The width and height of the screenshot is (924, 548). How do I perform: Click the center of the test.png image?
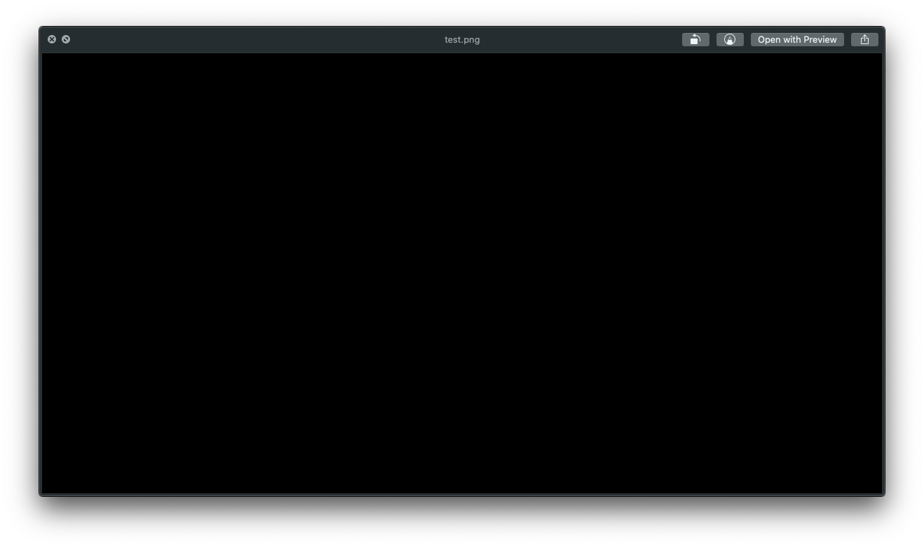pyautogui.click(x=462, y=273)
